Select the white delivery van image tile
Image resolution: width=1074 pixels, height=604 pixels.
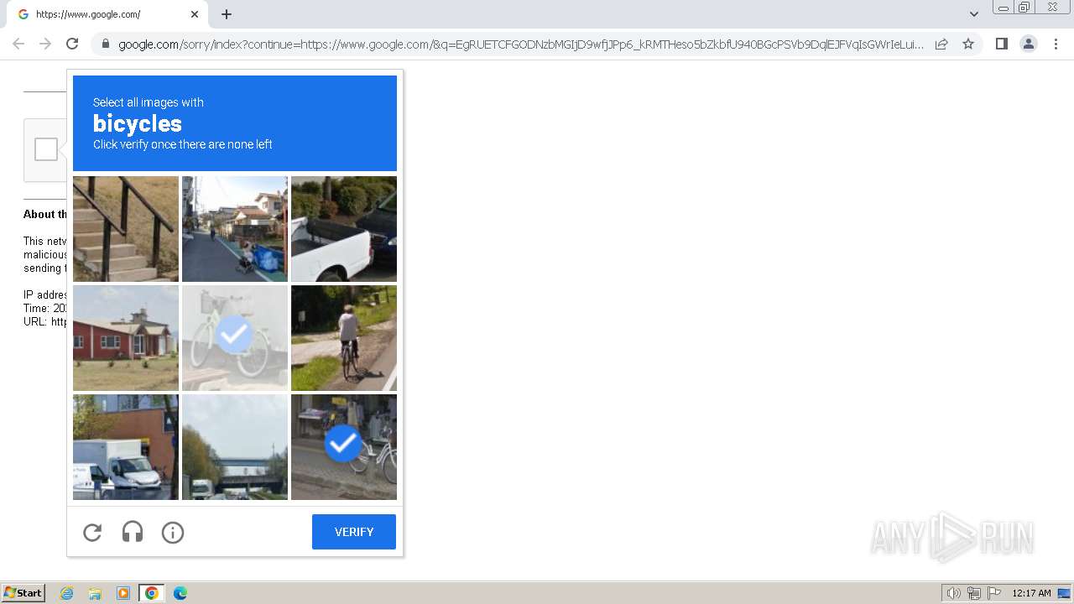(126, 447)
